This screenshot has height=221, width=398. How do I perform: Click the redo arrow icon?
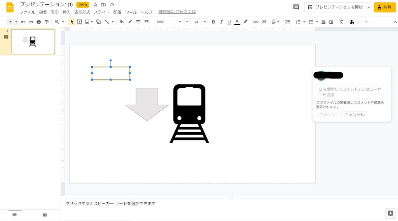click(x=31, y=22)
